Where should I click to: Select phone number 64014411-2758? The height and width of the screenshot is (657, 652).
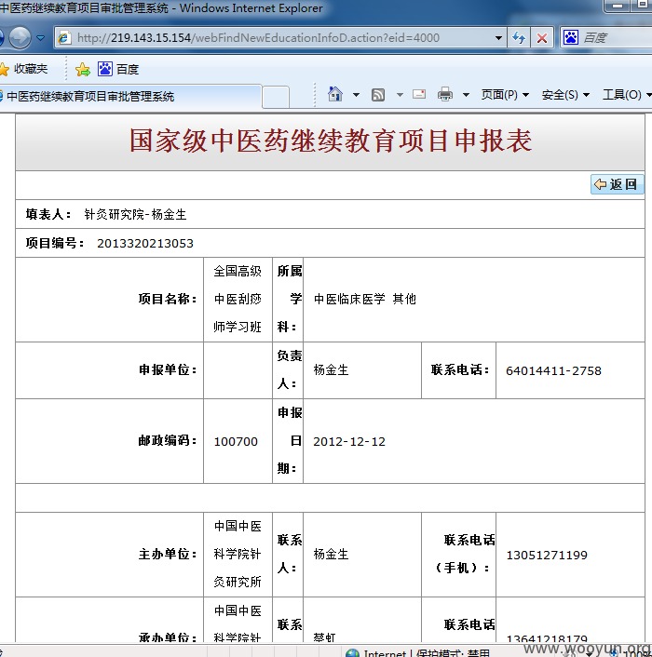tap(553, 370)
